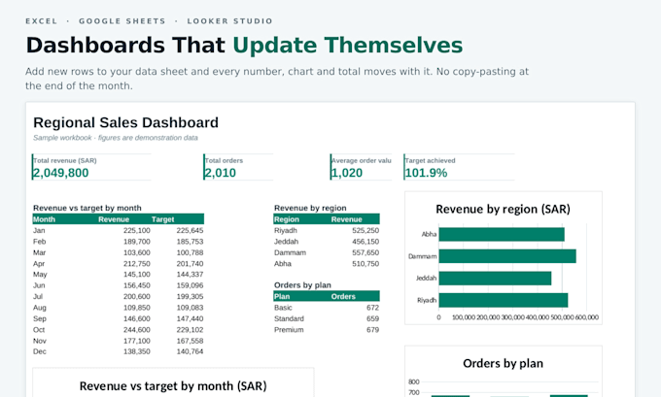This screenshot has width=661, height=397.
Task: Click Jul revenue cell 200,600
Action: click(137, 296)
